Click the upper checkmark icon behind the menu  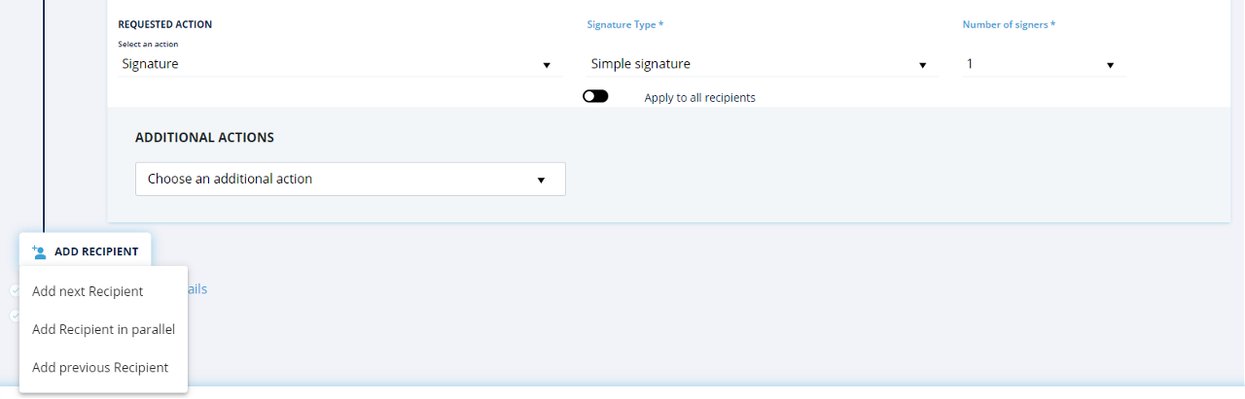[x=15, y=290]
